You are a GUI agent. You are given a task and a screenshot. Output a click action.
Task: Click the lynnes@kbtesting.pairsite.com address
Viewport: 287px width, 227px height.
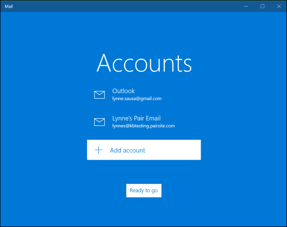tap(143, 126)
